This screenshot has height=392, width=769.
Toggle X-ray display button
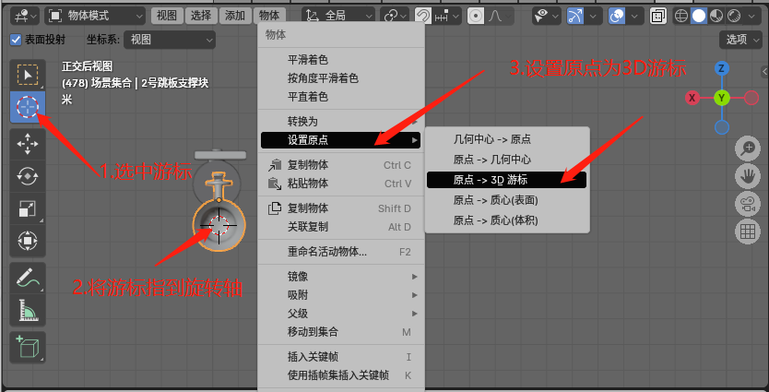click(657, 17)
